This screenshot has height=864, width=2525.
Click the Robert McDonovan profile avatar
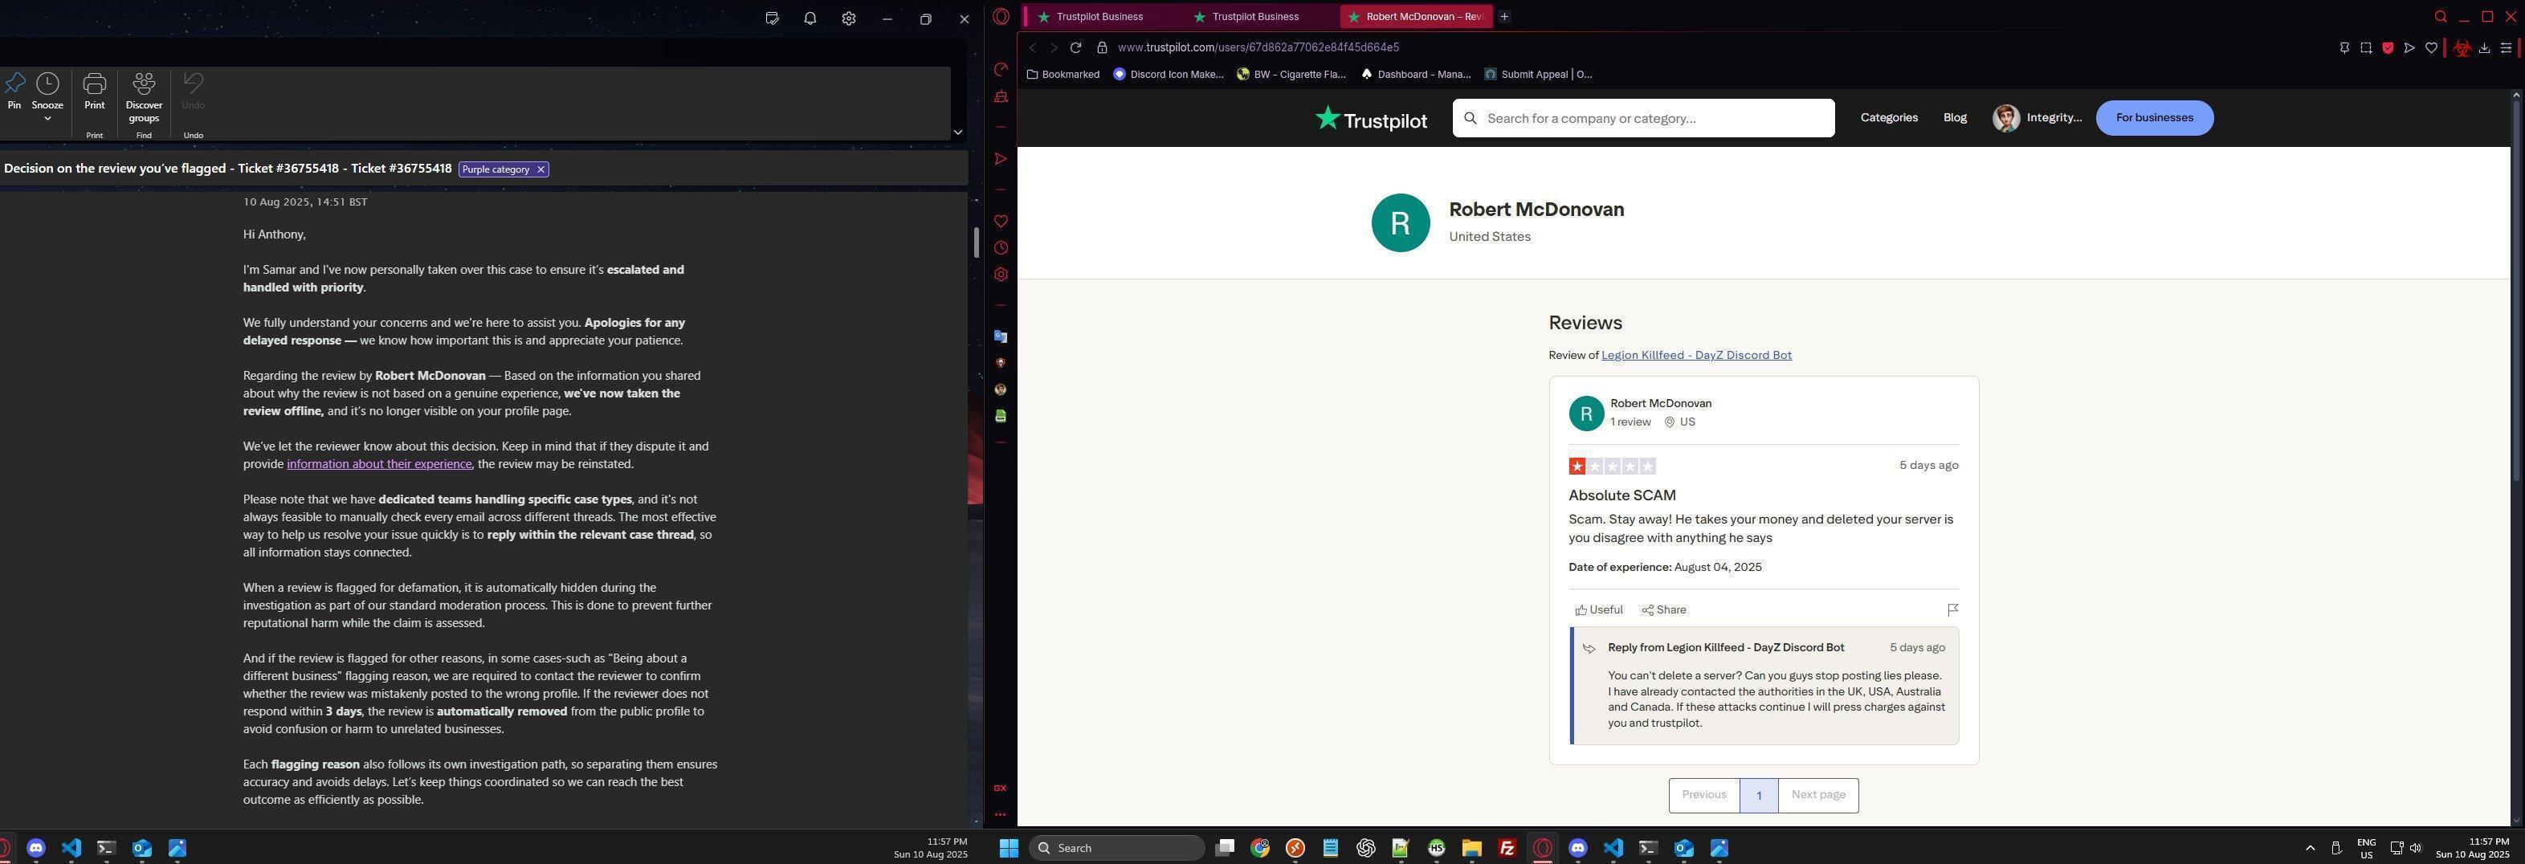tap(1400, 222)
